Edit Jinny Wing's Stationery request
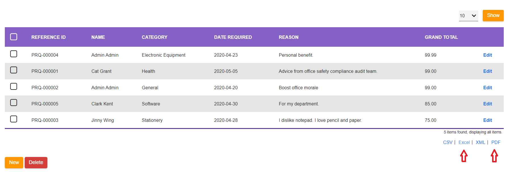The height and width of the screenshot is (172, 508). [x=487, y=120]
